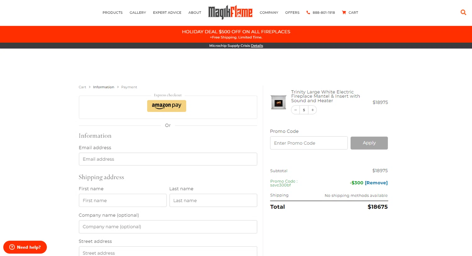
Task: Go to the MagikFlame logo homepage
Action: click(x=230, y=12)
